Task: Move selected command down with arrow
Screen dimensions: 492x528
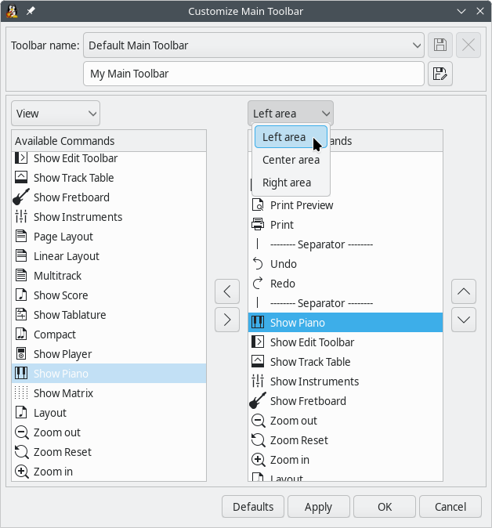Action: (464, 320)
